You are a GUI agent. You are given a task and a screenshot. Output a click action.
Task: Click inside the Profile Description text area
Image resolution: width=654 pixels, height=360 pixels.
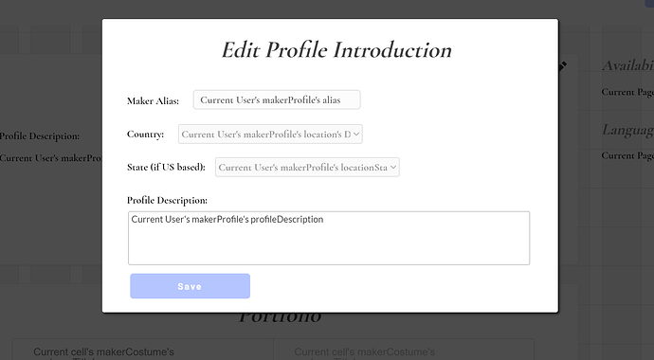(x=329, y=238)
